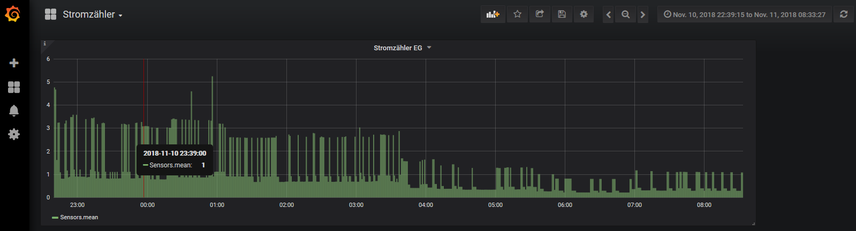Share the dashboard via share icon
This screenshot has width=856, height=231.
540,14
